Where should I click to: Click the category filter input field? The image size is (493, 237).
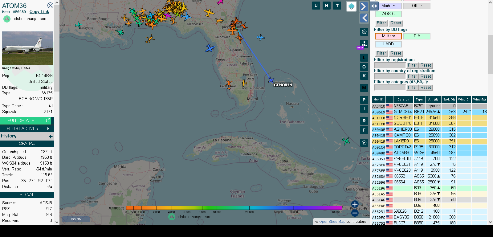[390, 88]
